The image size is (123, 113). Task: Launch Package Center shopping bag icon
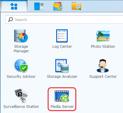point(58,6)
